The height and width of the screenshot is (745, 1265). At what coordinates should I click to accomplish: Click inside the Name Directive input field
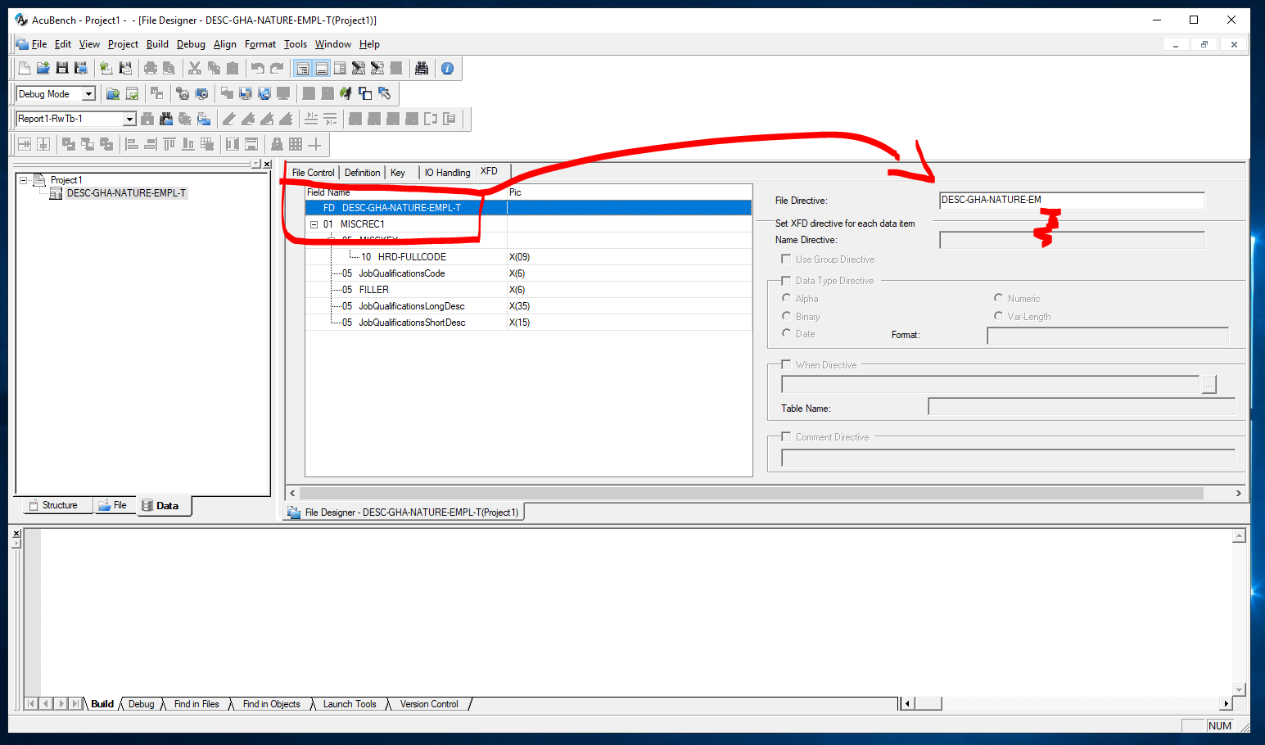pos(1071,239)
